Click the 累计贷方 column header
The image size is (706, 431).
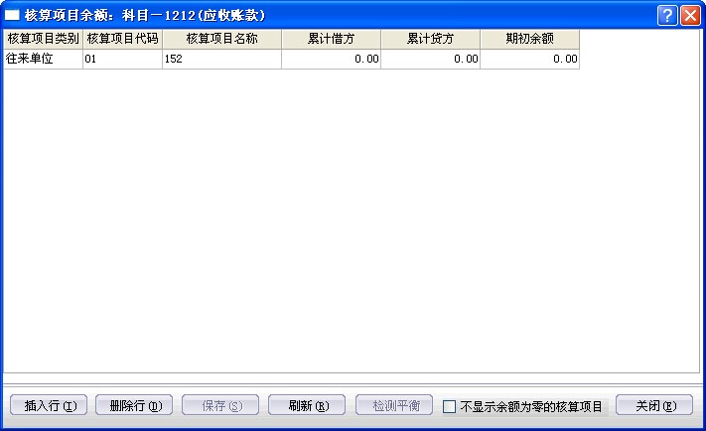click(430, 39)
